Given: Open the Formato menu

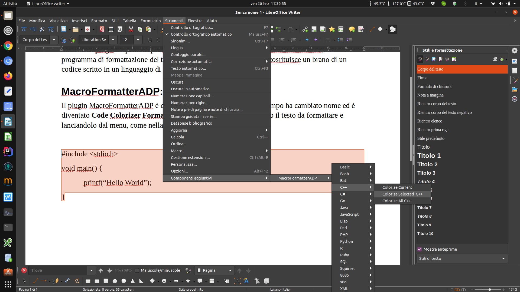Looking at the screenshot, I should tap(99, 21).
